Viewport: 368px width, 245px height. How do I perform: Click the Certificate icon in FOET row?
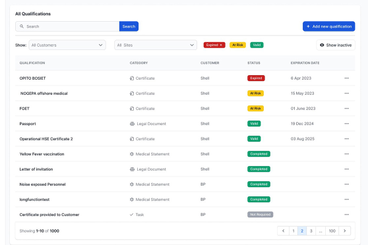point(132,109)
